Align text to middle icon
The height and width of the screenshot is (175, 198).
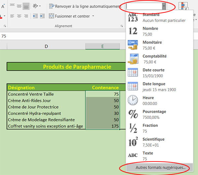pos(19,6)
